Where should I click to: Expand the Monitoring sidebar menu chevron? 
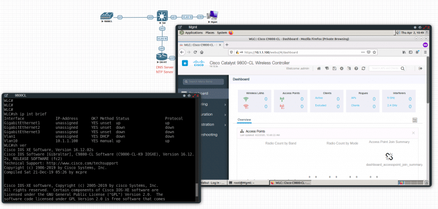point(225,105)
